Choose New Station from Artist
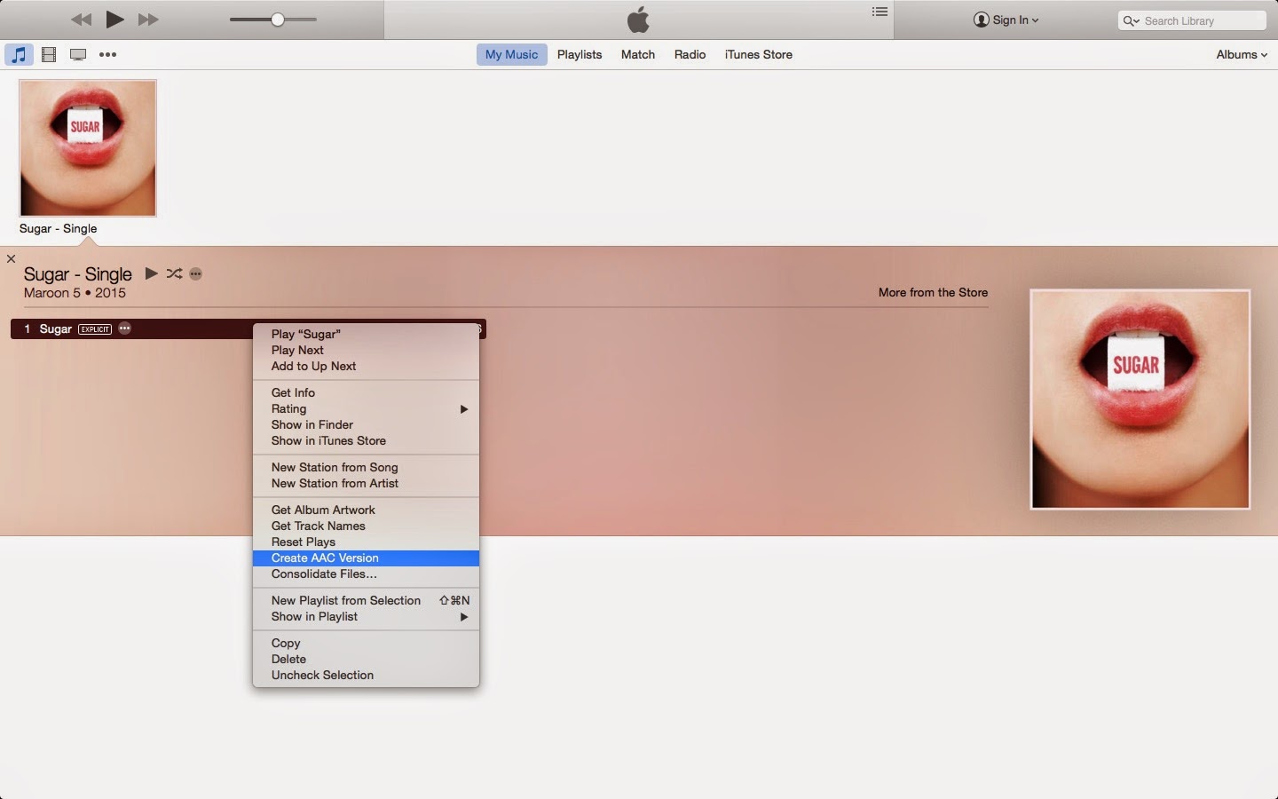The height and width of the screenshot is (799, 1278). pyautogui.click(x=366, y=483)
